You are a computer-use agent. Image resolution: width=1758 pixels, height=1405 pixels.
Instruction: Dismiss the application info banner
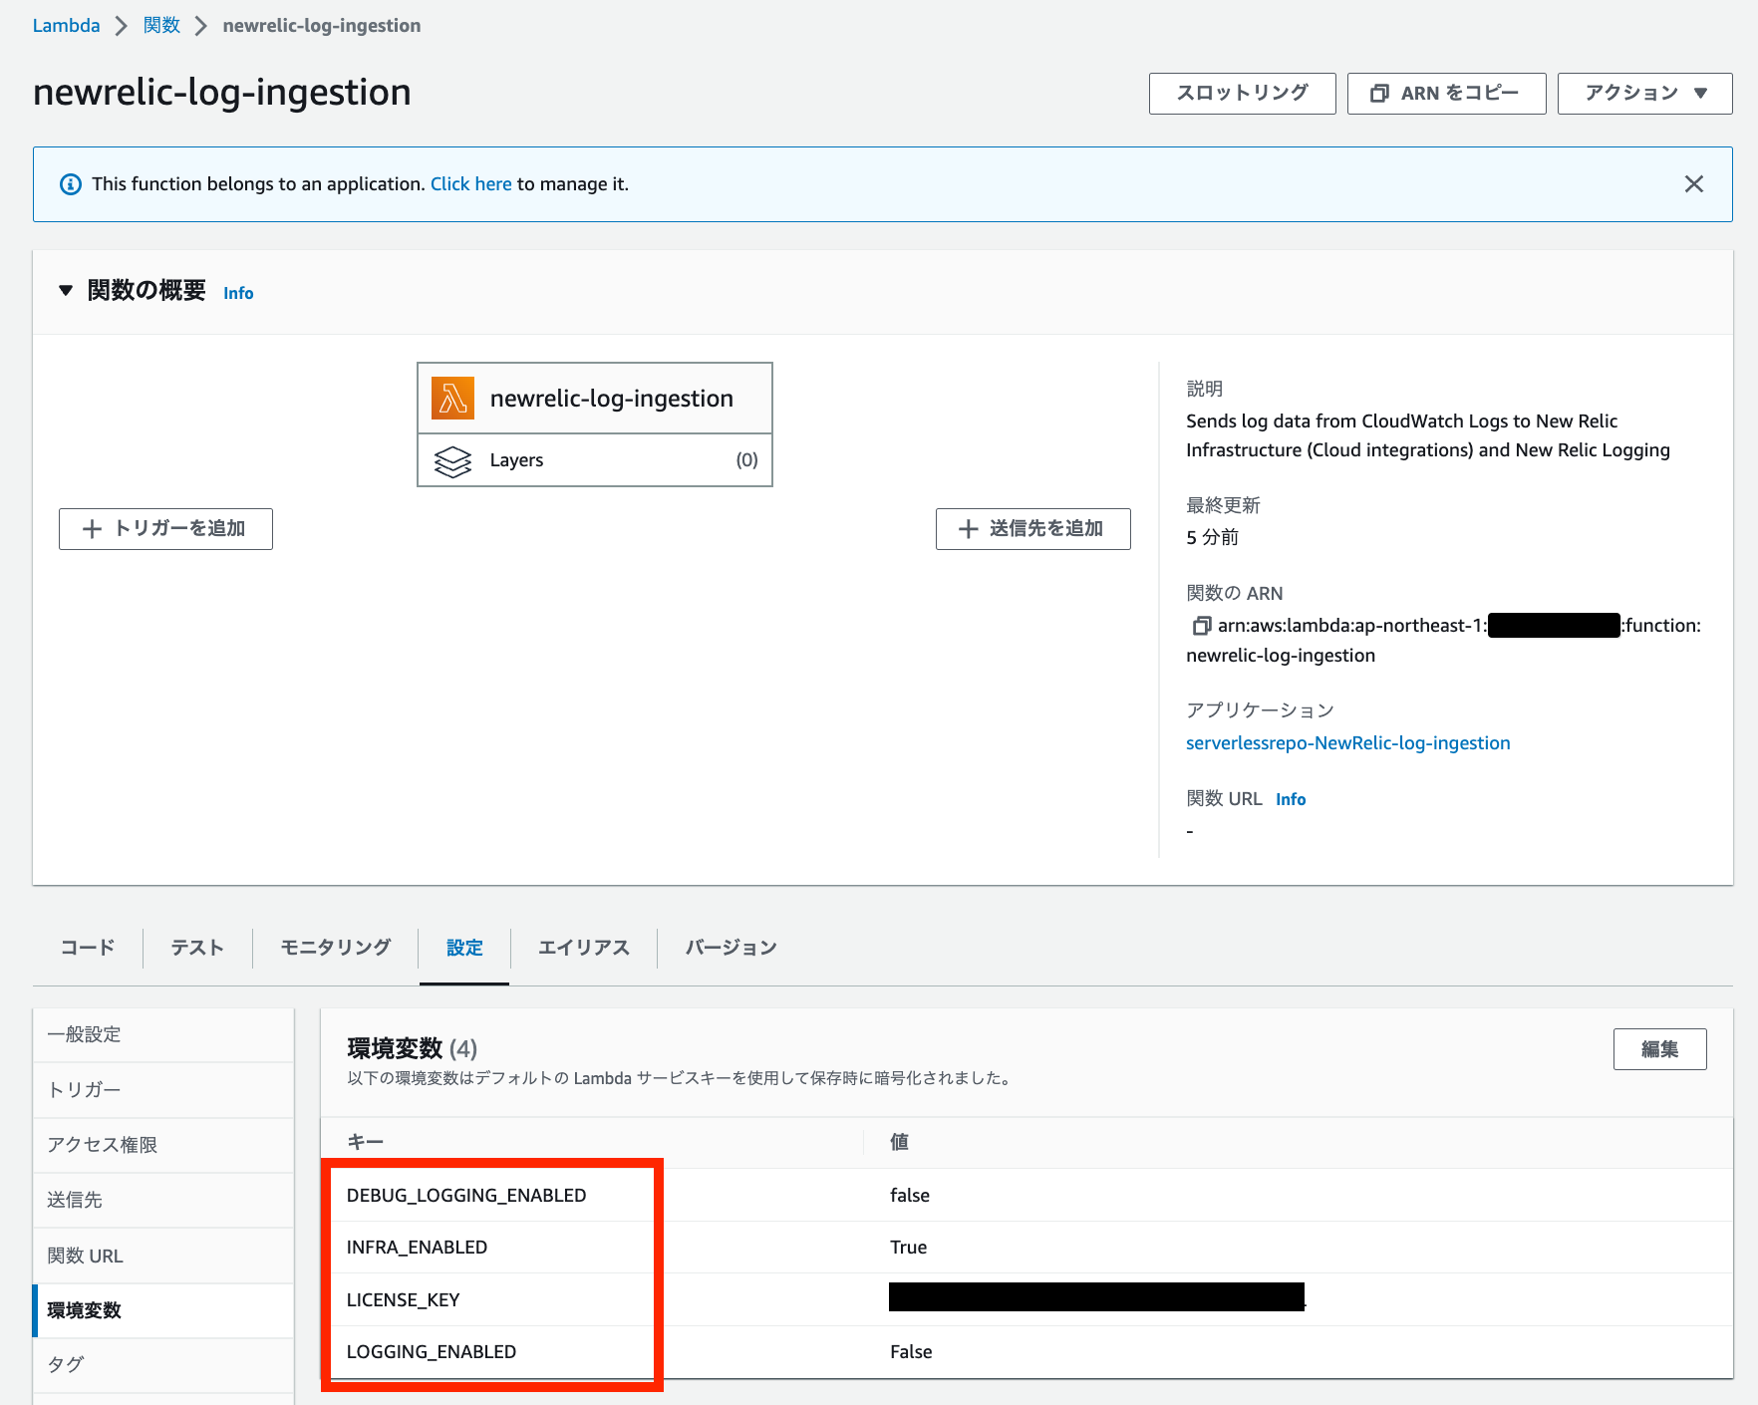tap(1694, 183)
